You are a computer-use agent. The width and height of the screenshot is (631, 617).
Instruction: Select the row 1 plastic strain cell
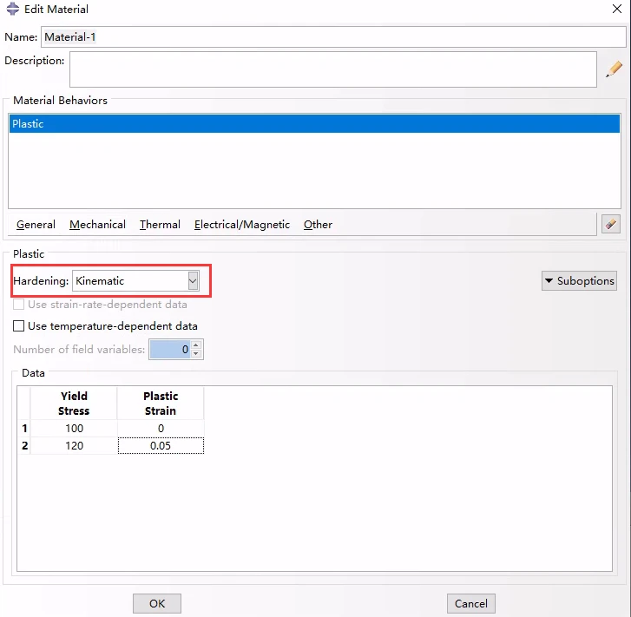pyautogui.click(x=161, y=428)
